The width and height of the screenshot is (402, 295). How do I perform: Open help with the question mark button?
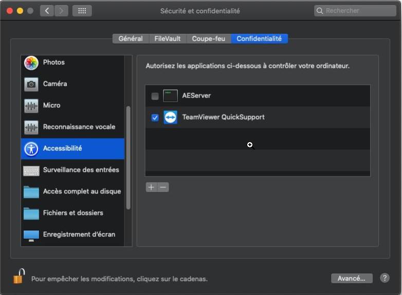tap(385, 278)
